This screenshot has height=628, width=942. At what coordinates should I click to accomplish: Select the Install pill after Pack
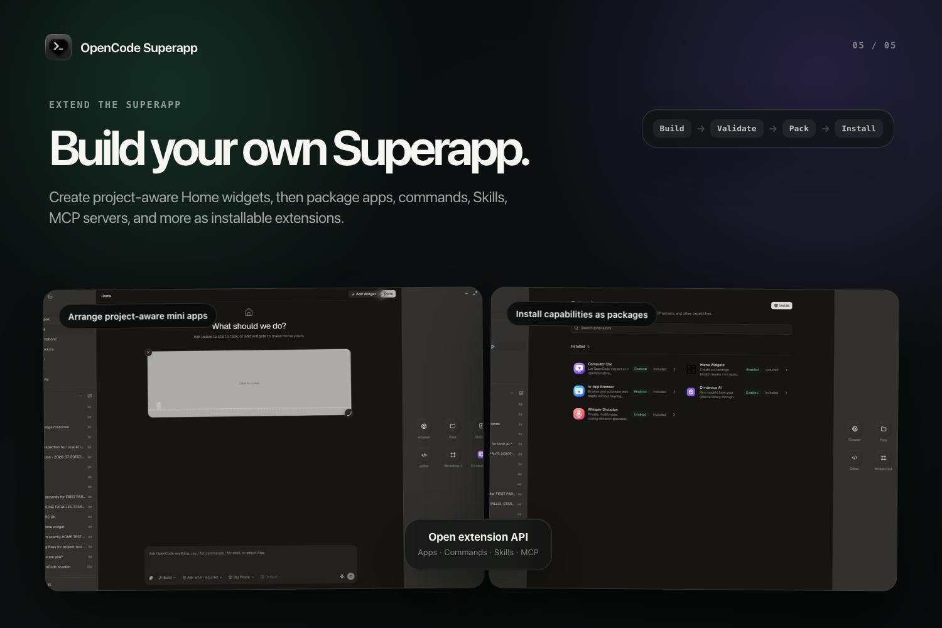coord(858,129)
